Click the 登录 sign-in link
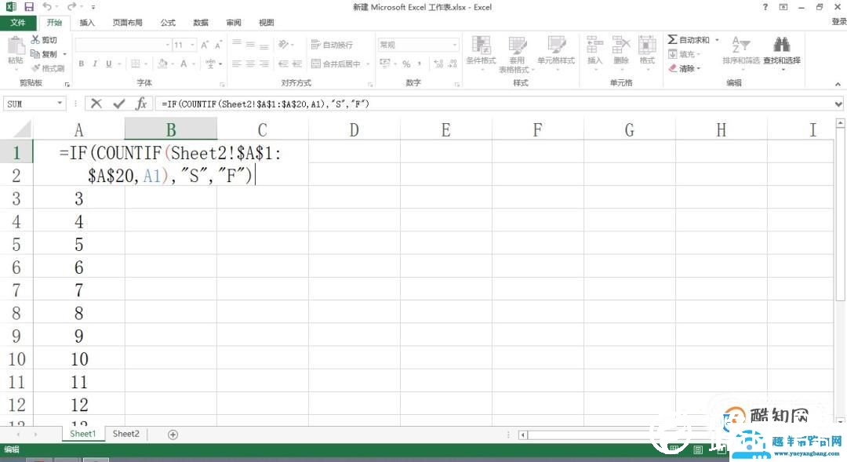Screen dimensions: 847x462 pos(838,23)
